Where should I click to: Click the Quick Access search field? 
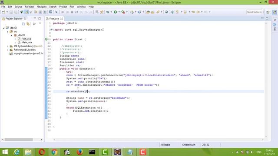[254, 12]
